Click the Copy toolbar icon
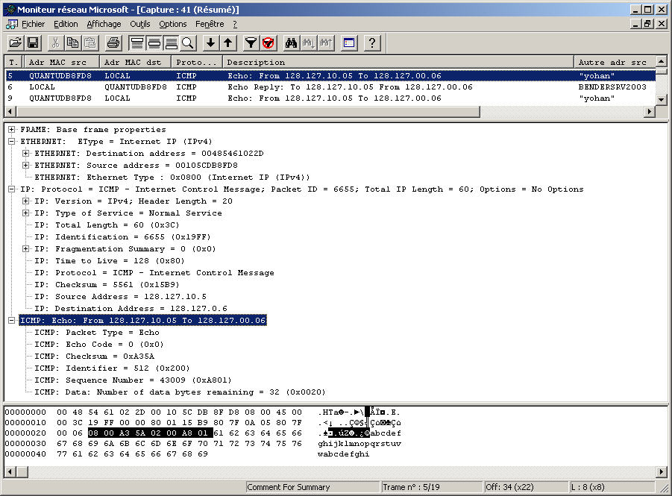The image size is (672, 496). [72, 43]
